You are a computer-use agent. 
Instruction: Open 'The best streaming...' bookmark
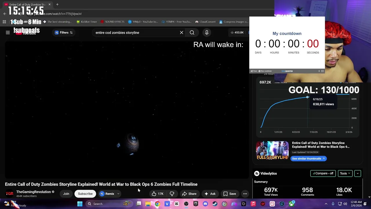(57, 22)
